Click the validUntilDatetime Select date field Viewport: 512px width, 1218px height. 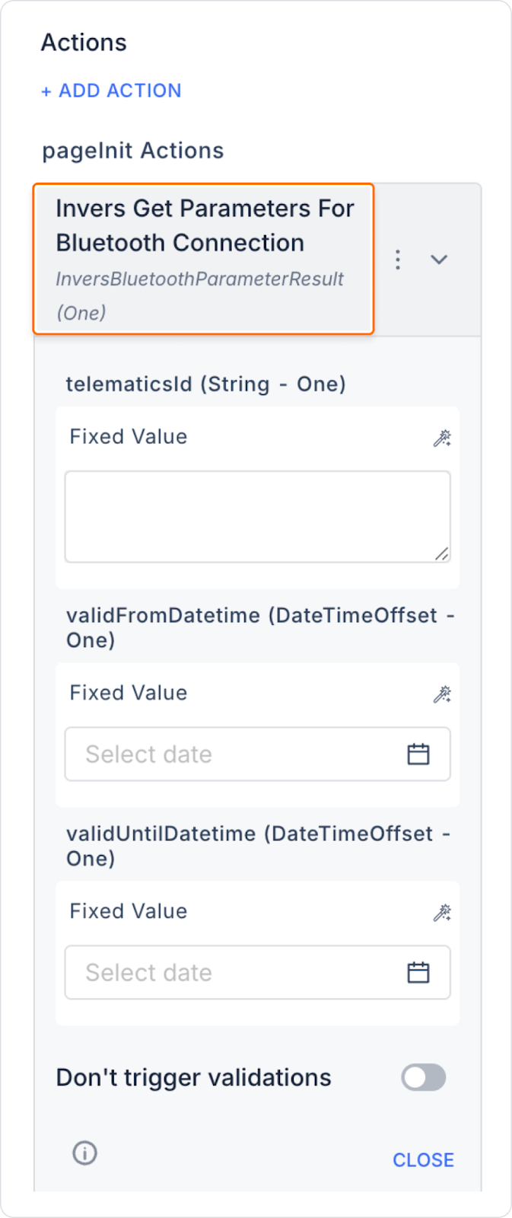click(258, 973)
